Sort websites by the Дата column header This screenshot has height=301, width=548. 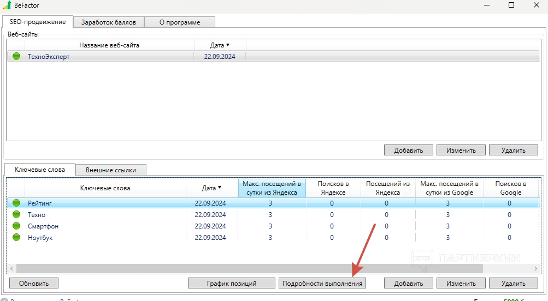[x=220, y=45]
